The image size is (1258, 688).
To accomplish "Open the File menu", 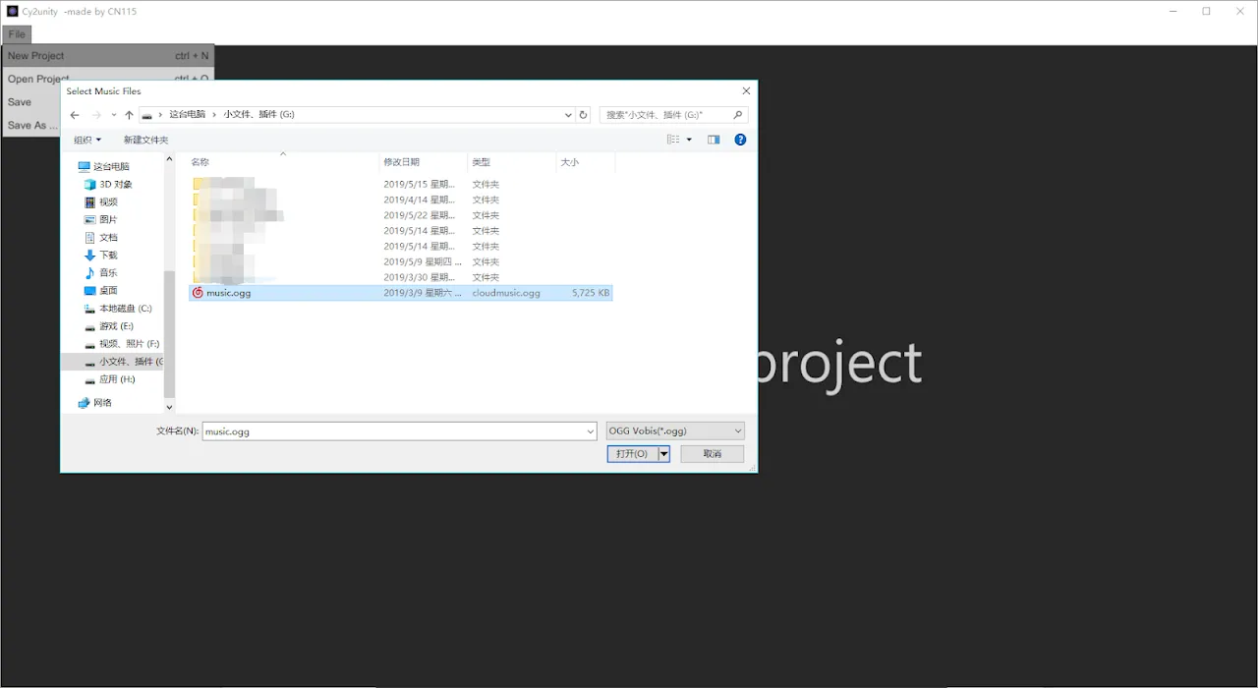I will tap(17, 34).
